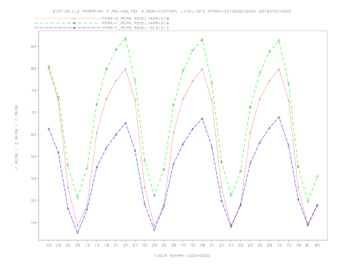
Task: Click x-axis tick label 60
Action: (x=241, y=245)
